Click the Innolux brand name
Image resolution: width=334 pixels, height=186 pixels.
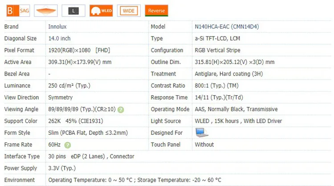[57, 27]
